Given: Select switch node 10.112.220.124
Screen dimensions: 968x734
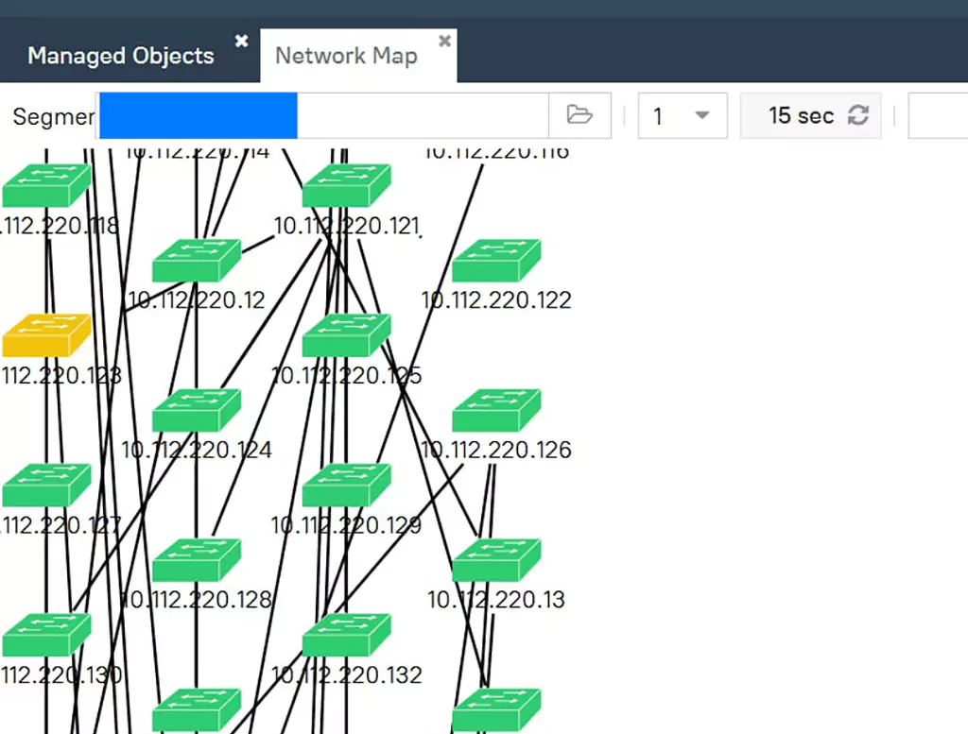Looking at the screenshot, I should 197,411.
